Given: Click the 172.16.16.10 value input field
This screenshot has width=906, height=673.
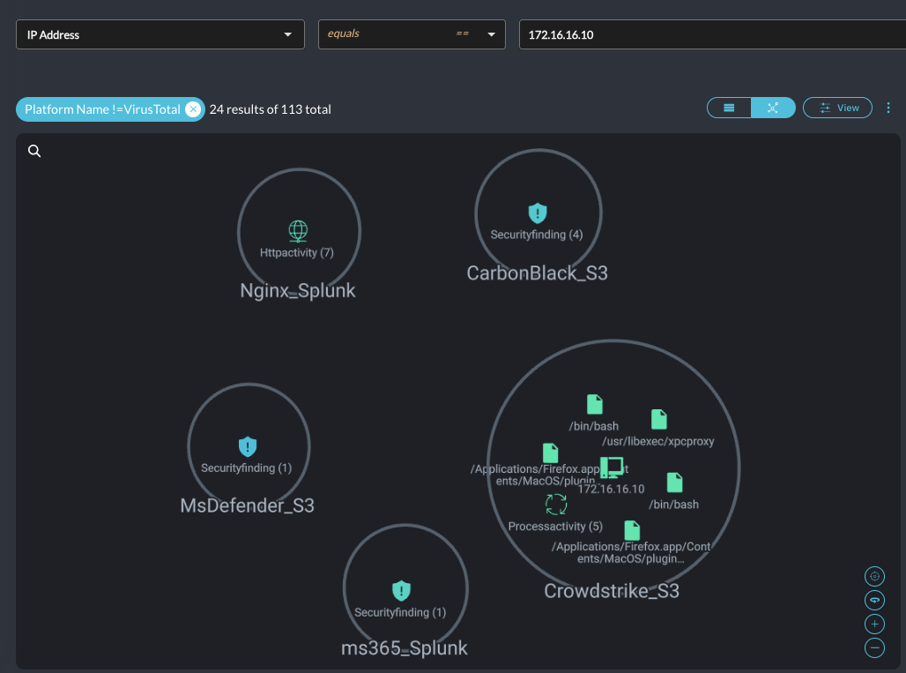Looking at the screenshot, I should pos(712,34).
